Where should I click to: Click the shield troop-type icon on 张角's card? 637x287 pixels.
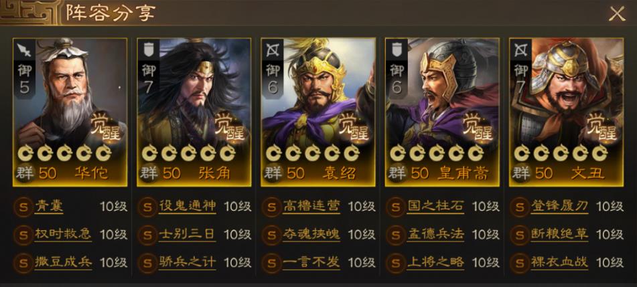click(148, 50)
